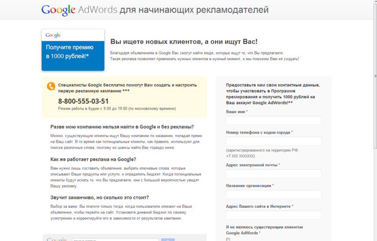Tick the checkbox under 'Я не являюсь существующим клиентом'
The width and height of the screenshot is (377, 241).
228,239
